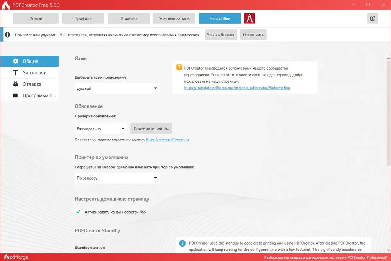The height and width of the screenshot is (261, 391).
Task: Expand the По запросу default printer dropdown
Action: pos(117,178)
